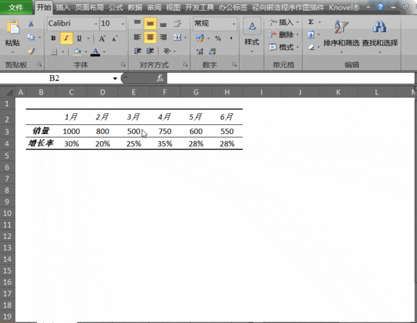Switch to the 公式 formulas tab

[115, 8]
